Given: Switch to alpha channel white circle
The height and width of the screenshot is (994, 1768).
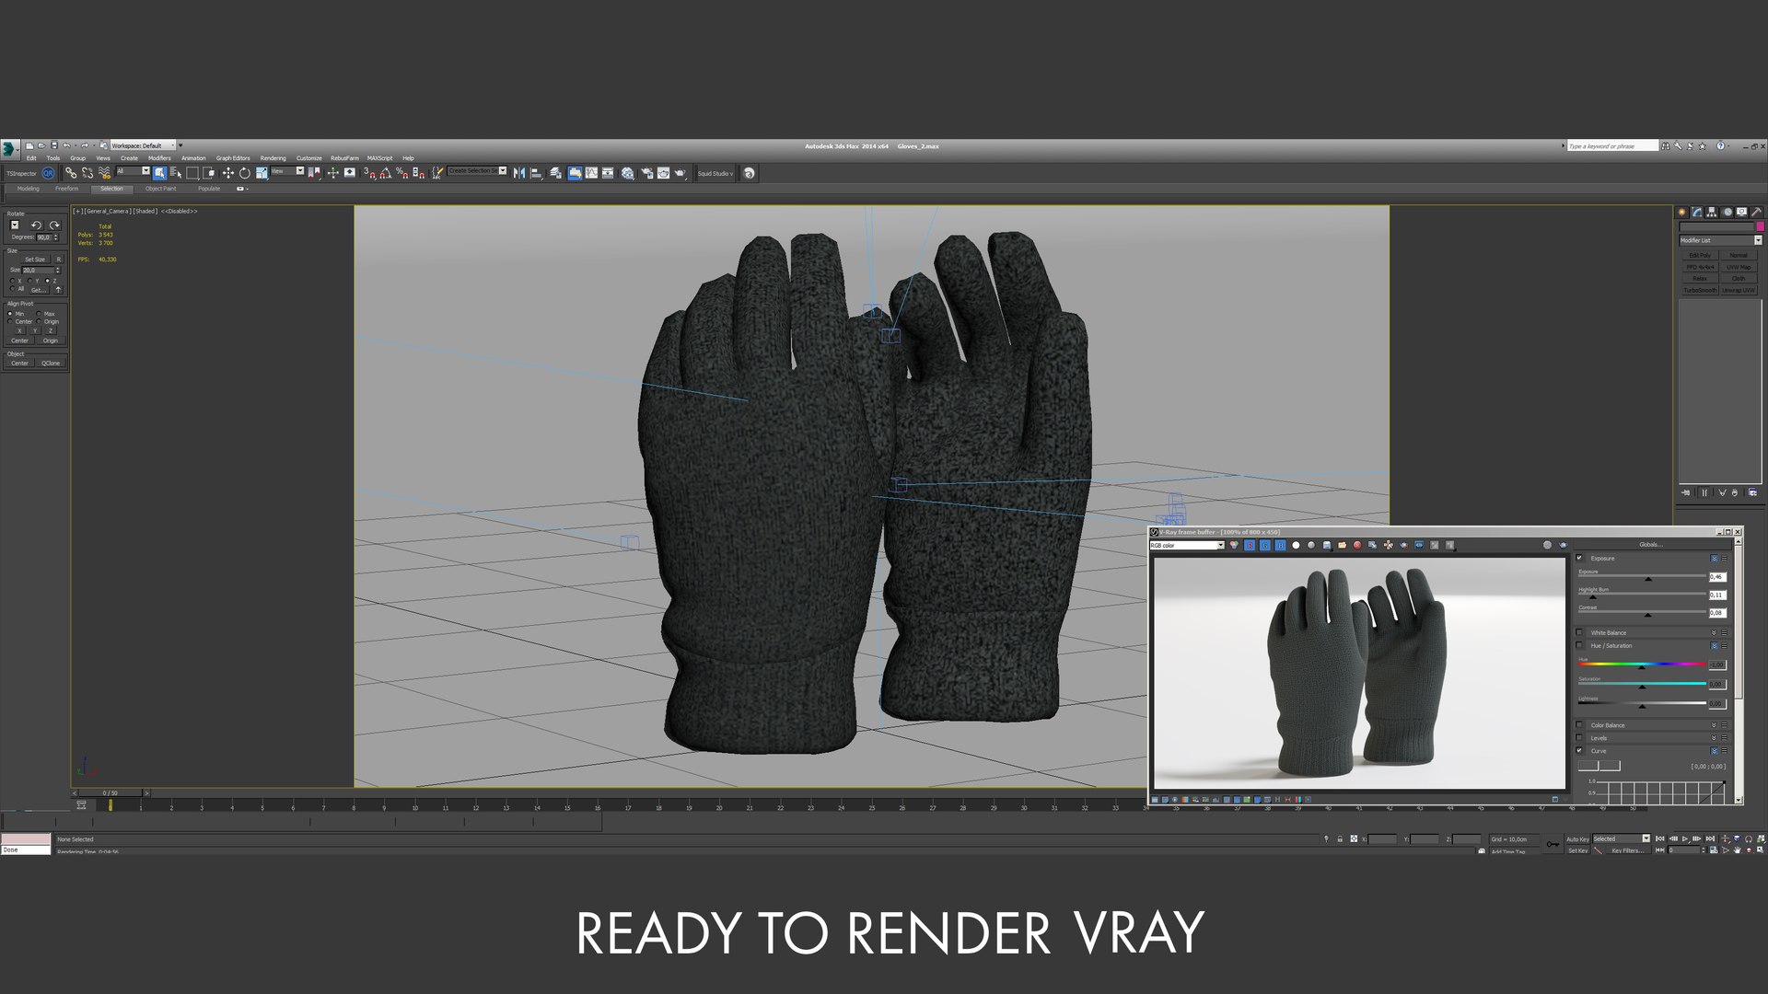Looking at the screenshot, I should [1296, 545].
